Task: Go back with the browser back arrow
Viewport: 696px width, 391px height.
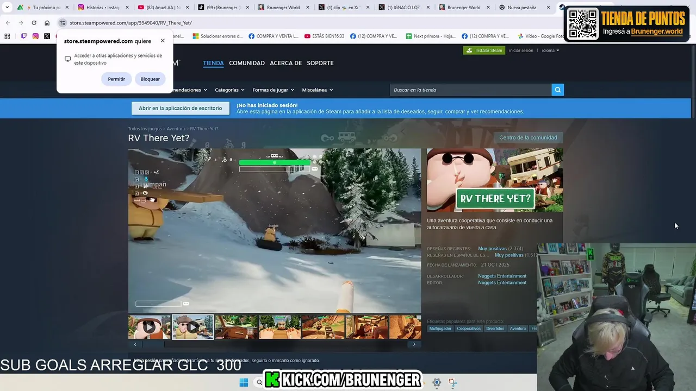Action: point(8,23)
